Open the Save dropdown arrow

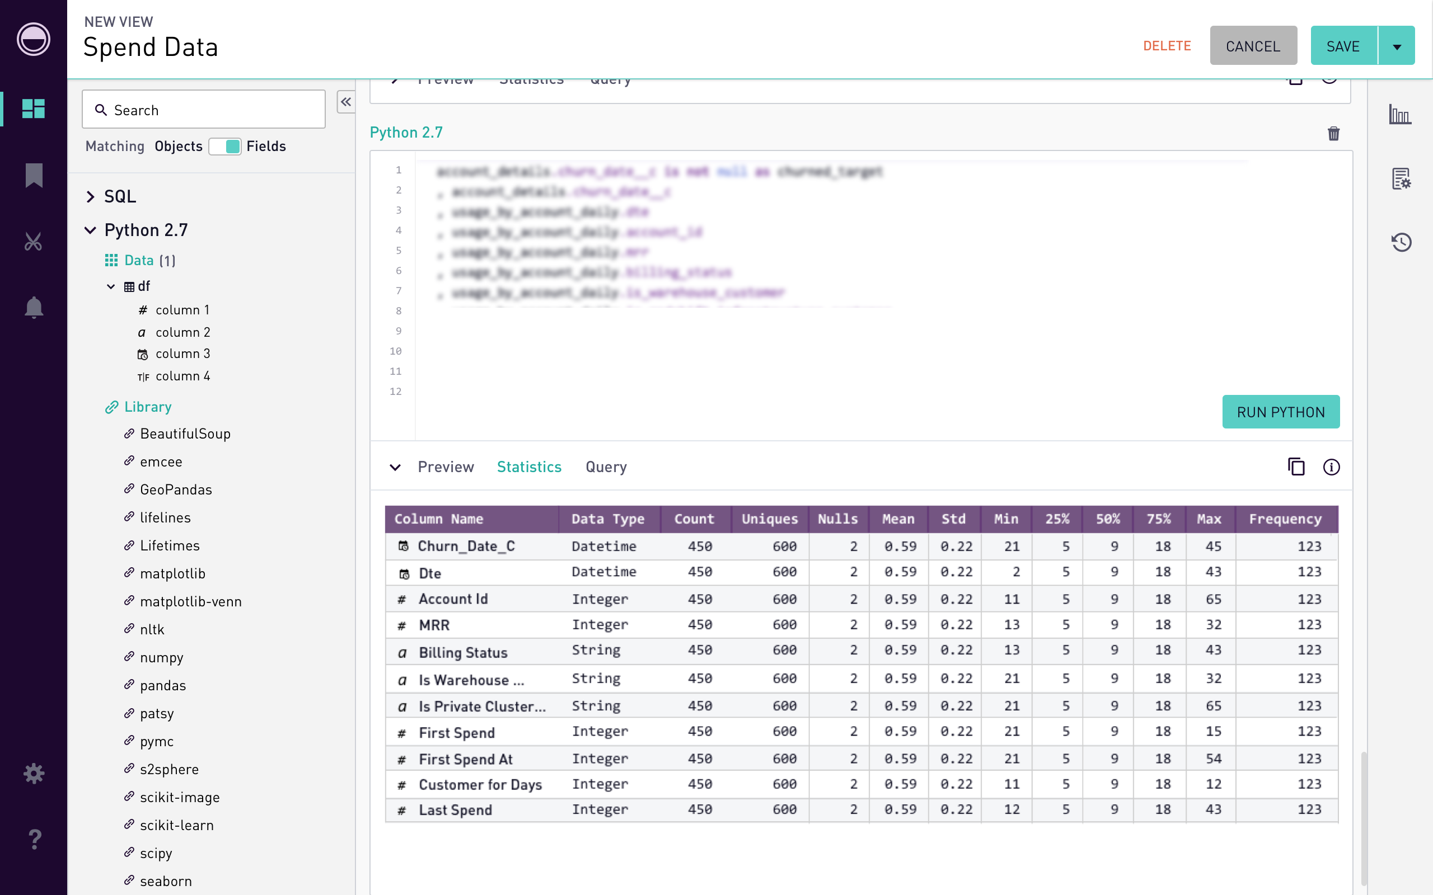pos(1397,45)
